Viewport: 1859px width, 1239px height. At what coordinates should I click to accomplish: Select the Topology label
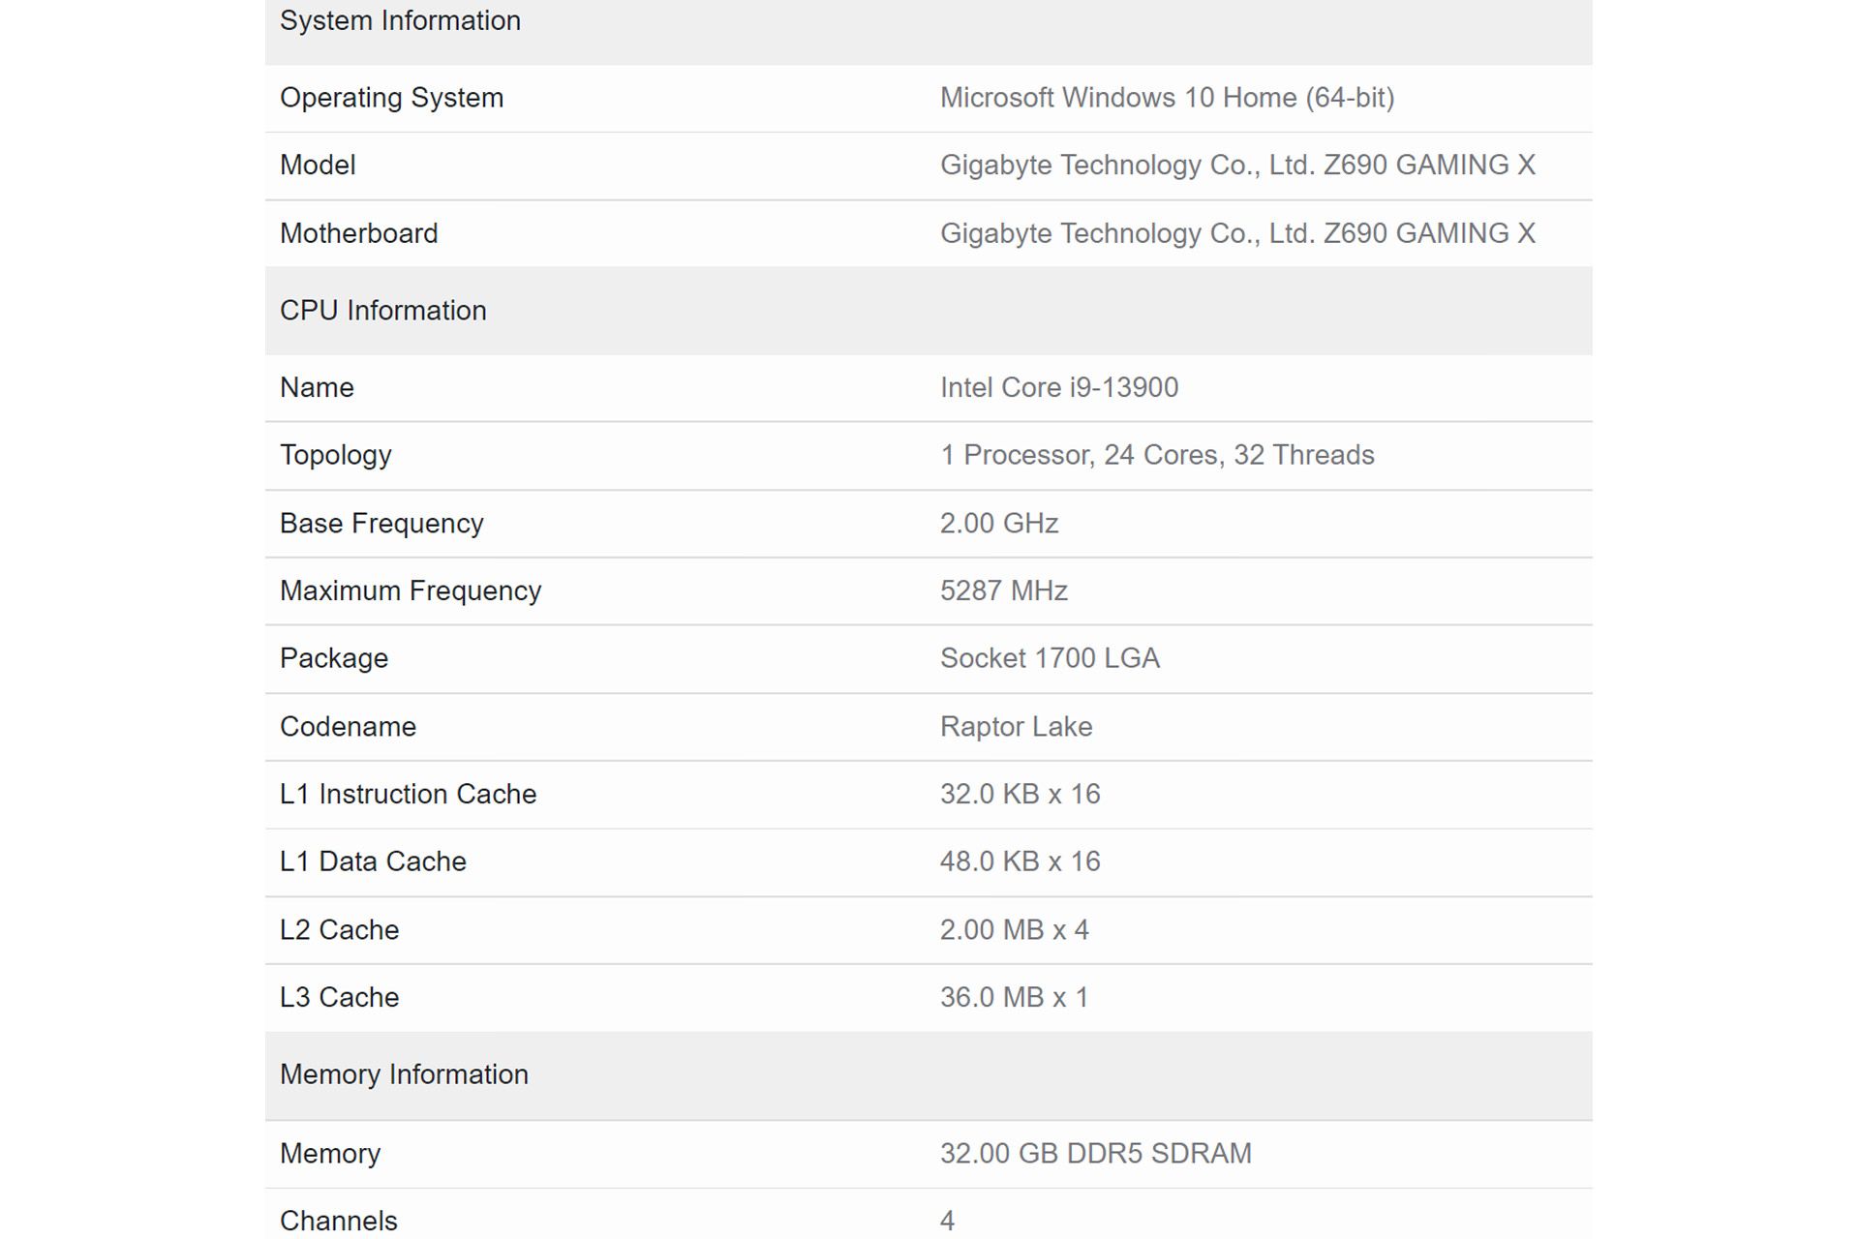click(335, 456)
